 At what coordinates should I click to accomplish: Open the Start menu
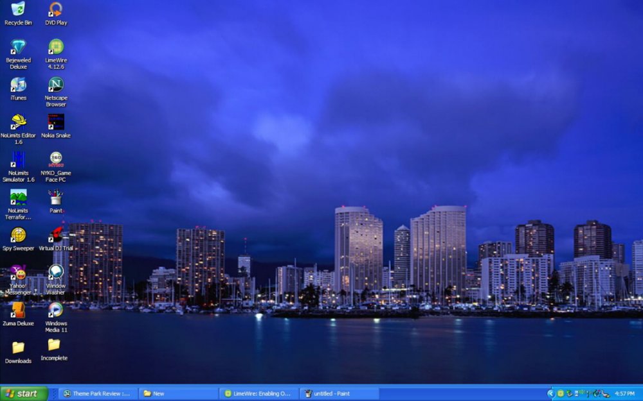pos(23,393)
